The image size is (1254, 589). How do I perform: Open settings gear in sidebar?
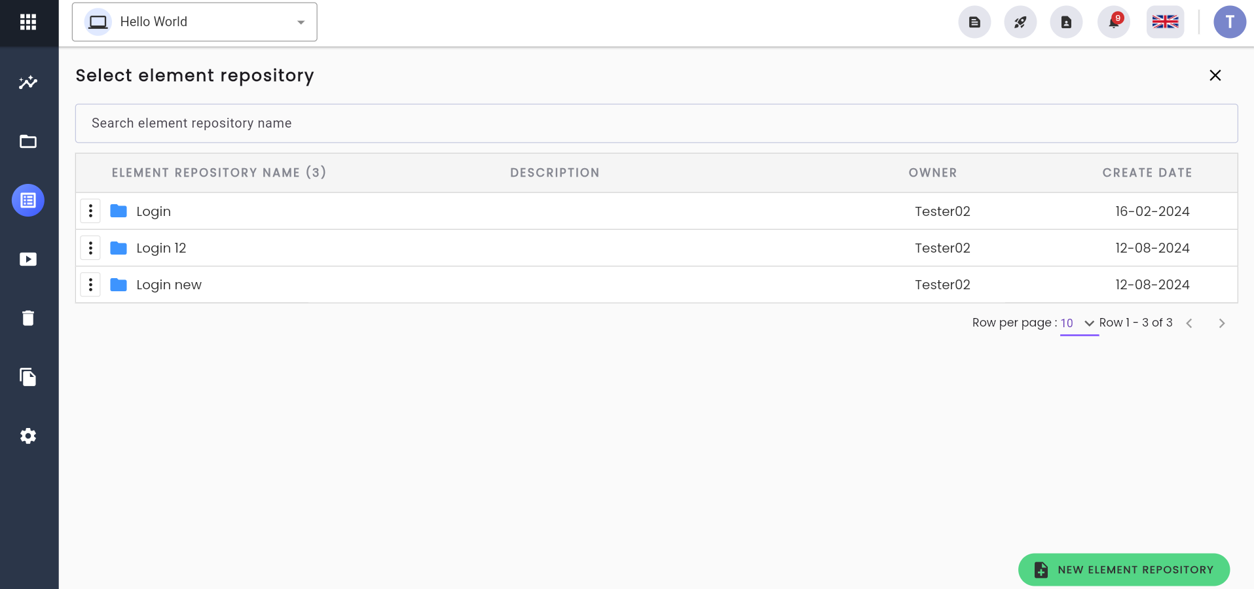point(28,436)
